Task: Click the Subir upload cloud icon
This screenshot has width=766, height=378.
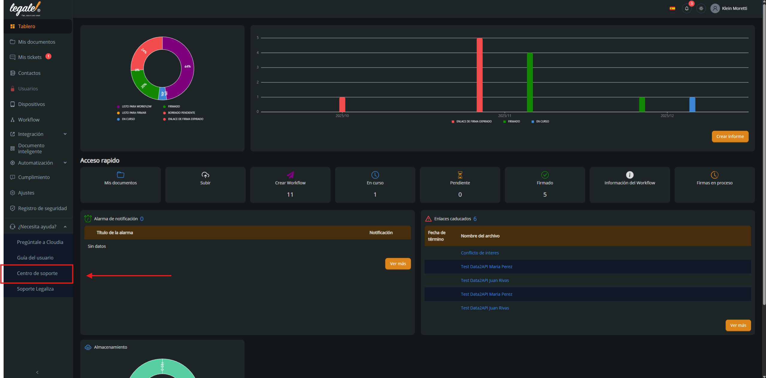Action: [x=205, y=175]
